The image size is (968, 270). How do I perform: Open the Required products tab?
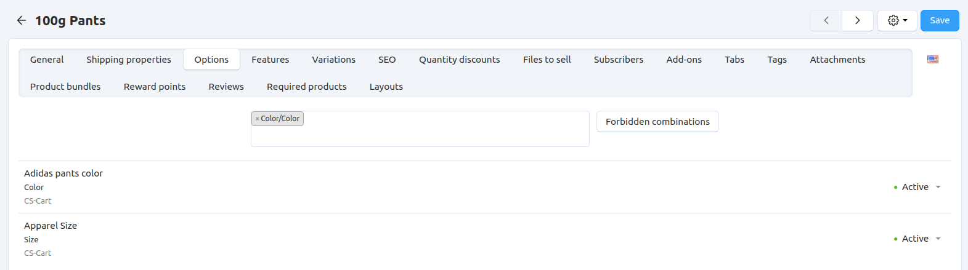click(x=306, y=87)
